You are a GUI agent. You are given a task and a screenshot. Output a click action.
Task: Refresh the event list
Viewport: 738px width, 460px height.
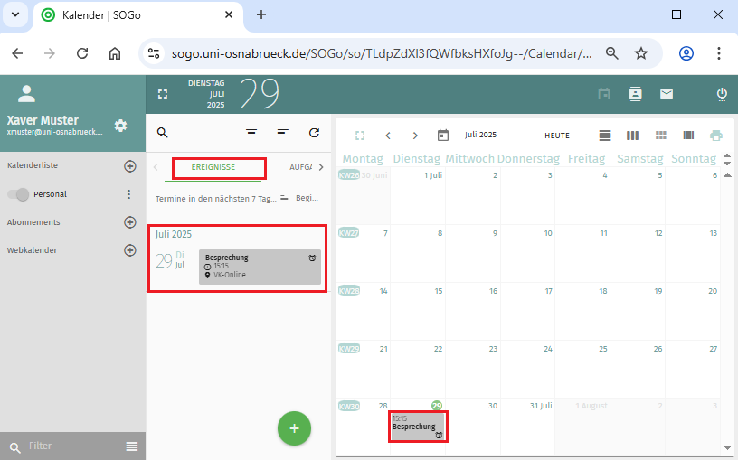[314, 133]
